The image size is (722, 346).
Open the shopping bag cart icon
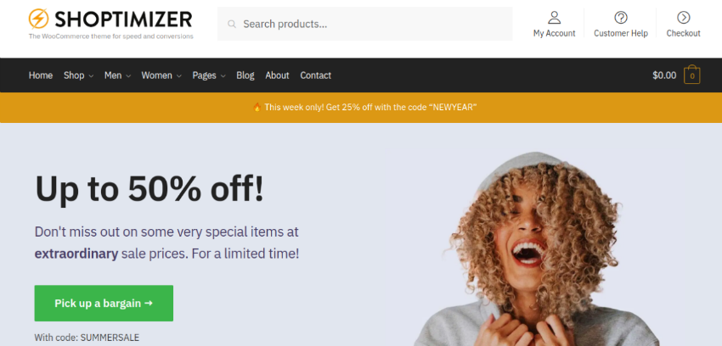pos(691,75)
